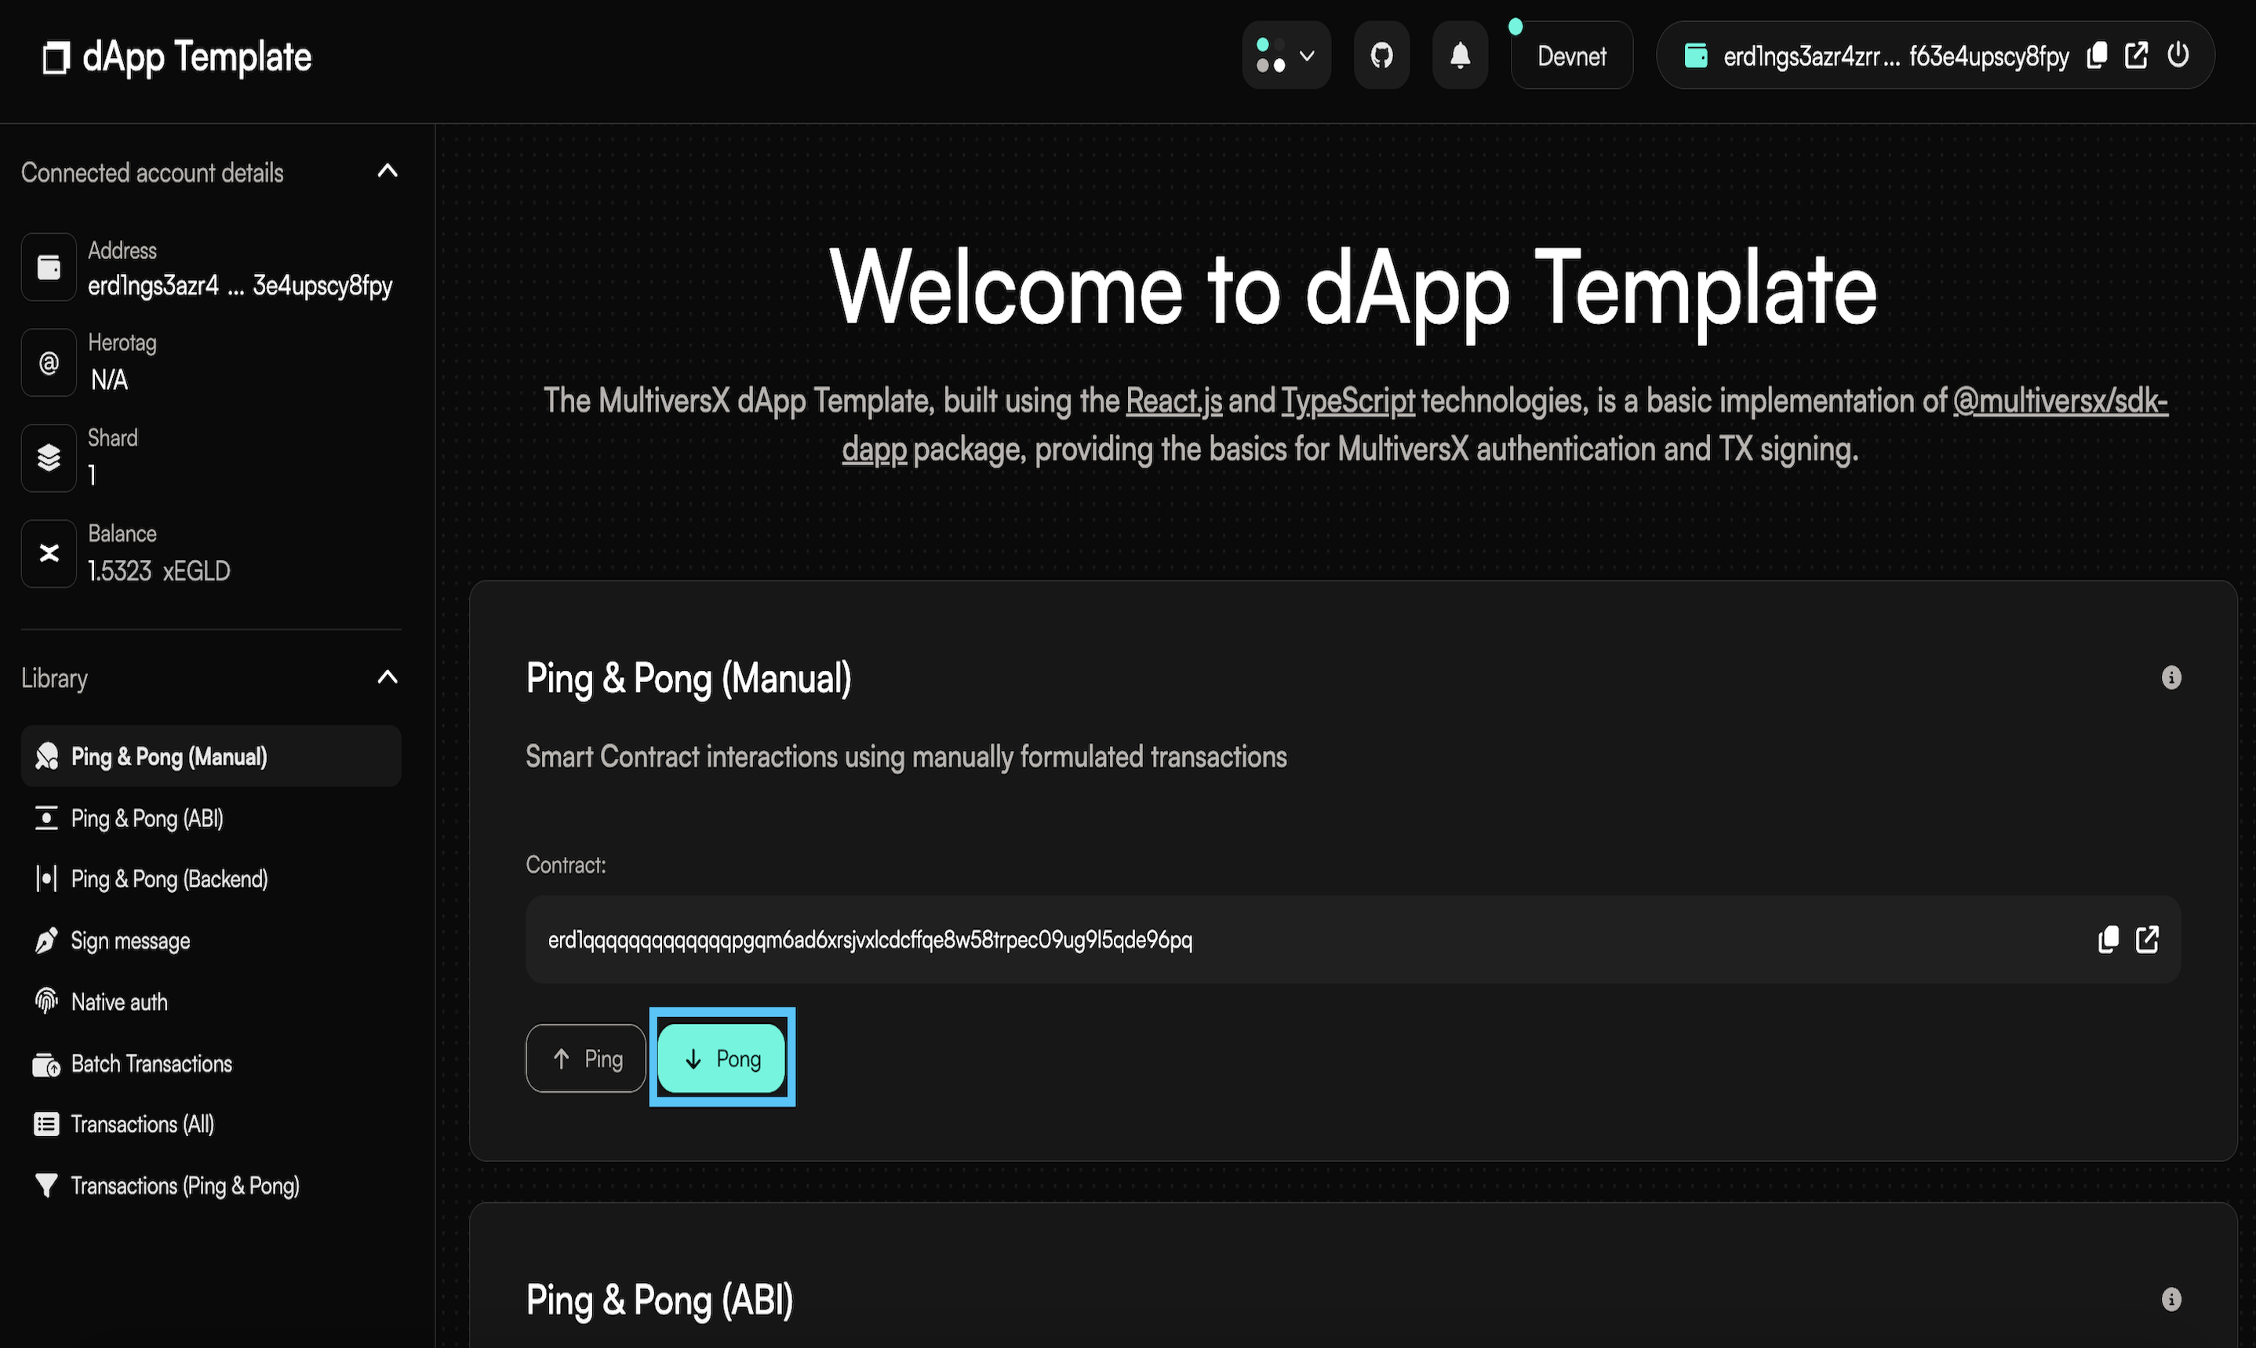The height and width of the screenshot is (1348, 2256).
Task: Open Transactions (Ping & Pong) sidebar item
Action: coord(184,1186)
